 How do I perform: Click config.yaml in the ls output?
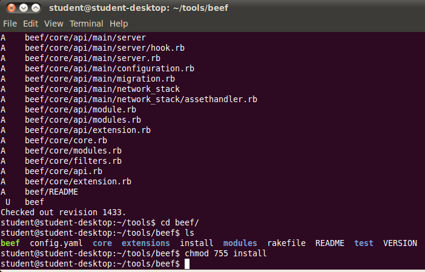click(x=56, y=243)
